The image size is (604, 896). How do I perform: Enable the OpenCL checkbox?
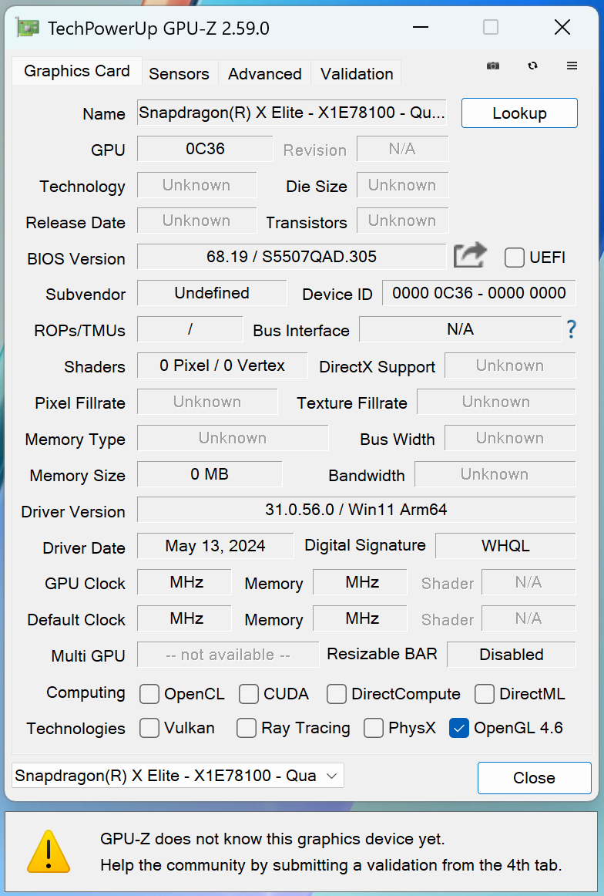[149, 694]
